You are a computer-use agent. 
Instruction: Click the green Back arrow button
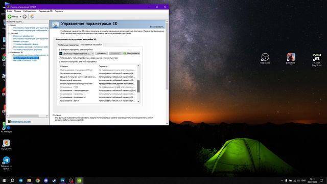(x=10, y=16)
